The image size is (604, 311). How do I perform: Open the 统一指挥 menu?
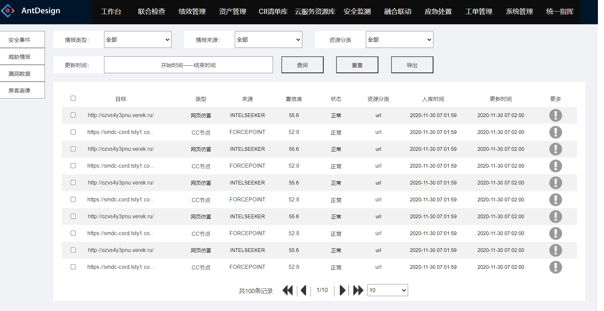(560, 12)
